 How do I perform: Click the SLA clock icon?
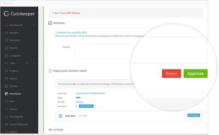[x=53, y=13]
